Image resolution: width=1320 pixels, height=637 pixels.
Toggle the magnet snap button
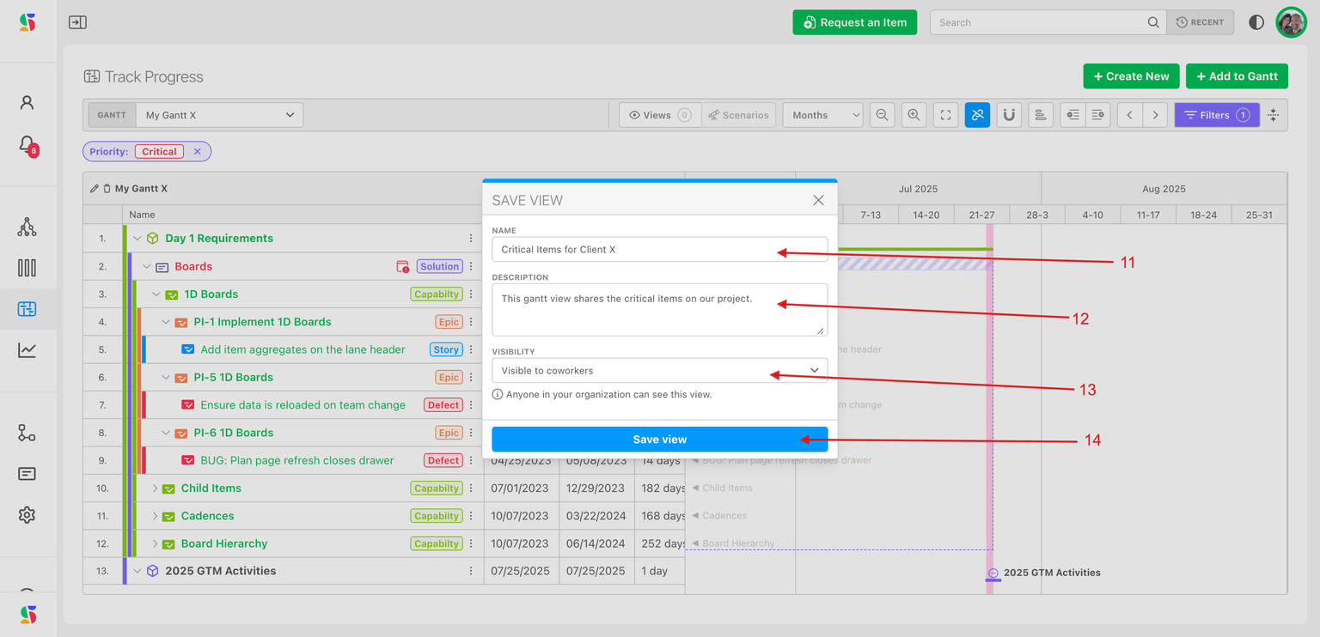(x=1009, y=115)
